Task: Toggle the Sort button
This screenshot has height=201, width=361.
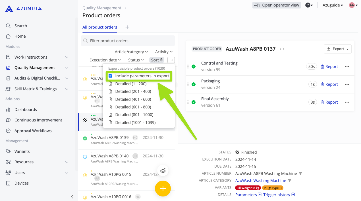Action: (x=157, y=60)
